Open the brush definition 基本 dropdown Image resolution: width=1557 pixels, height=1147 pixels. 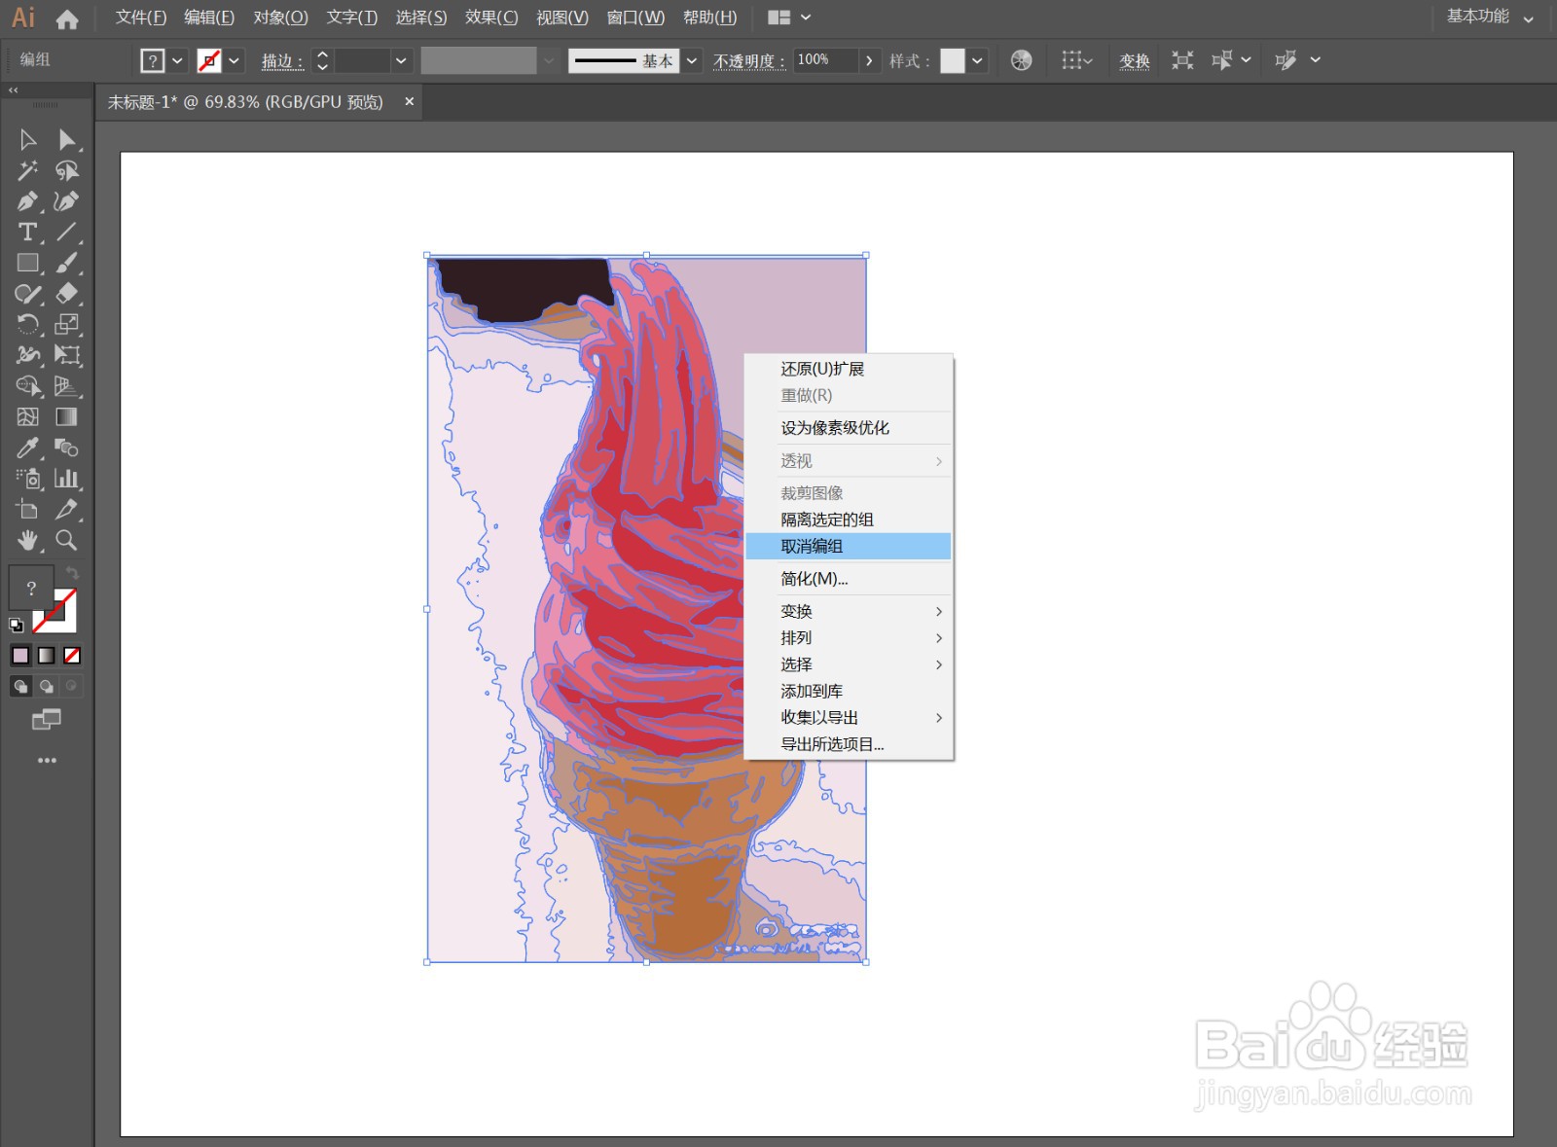point(692,60)
